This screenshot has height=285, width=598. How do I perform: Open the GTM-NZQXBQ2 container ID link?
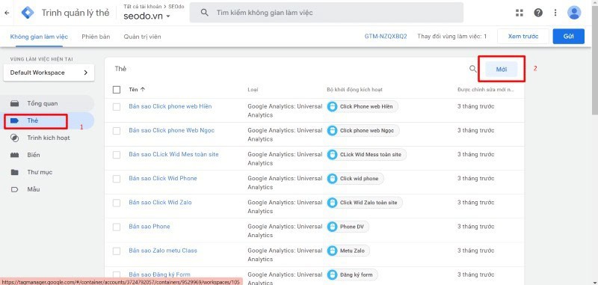click(386, 37)
